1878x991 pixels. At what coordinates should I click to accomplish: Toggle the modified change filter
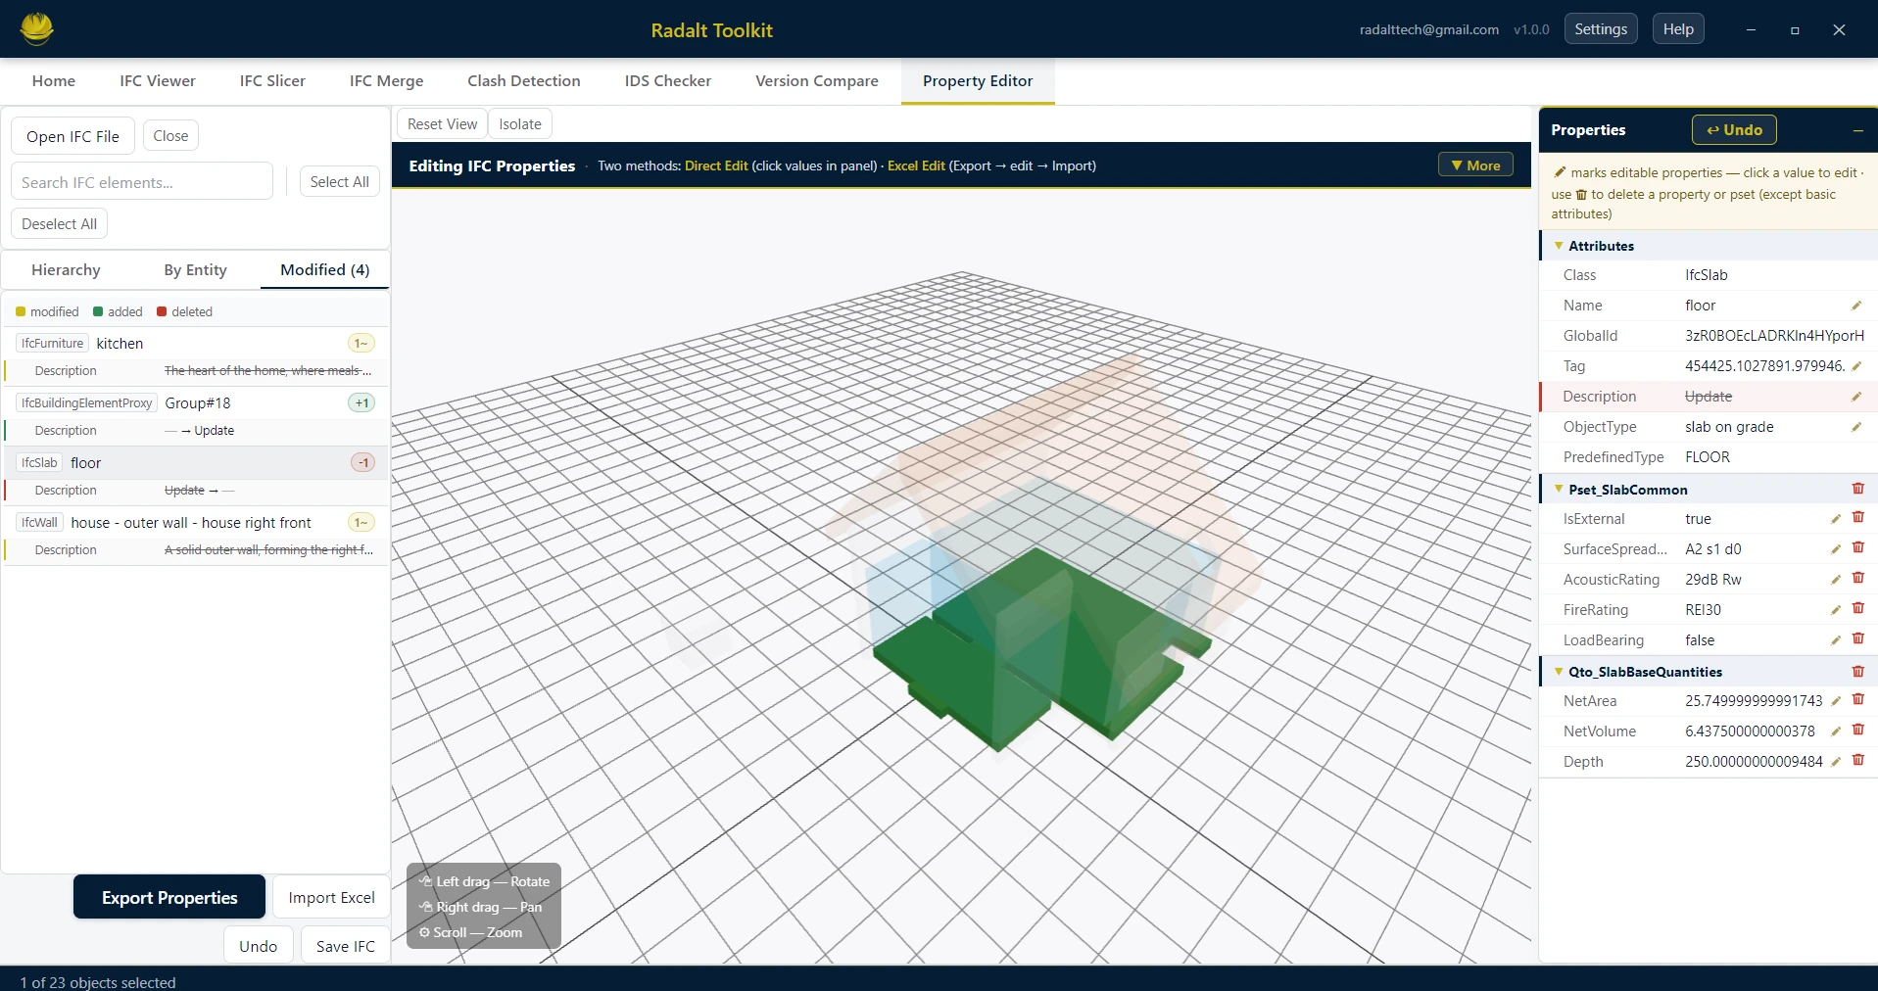click(46, 311)
